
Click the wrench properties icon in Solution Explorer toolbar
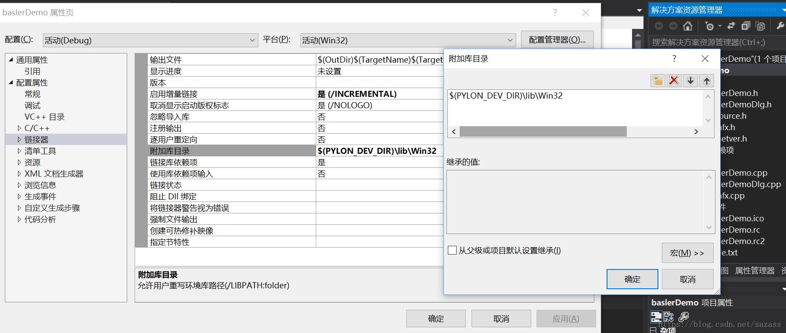click(x=780, y=26)
